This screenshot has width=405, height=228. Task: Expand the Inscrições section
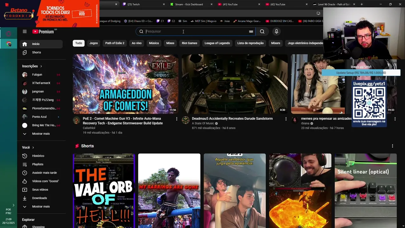[32, 66]
